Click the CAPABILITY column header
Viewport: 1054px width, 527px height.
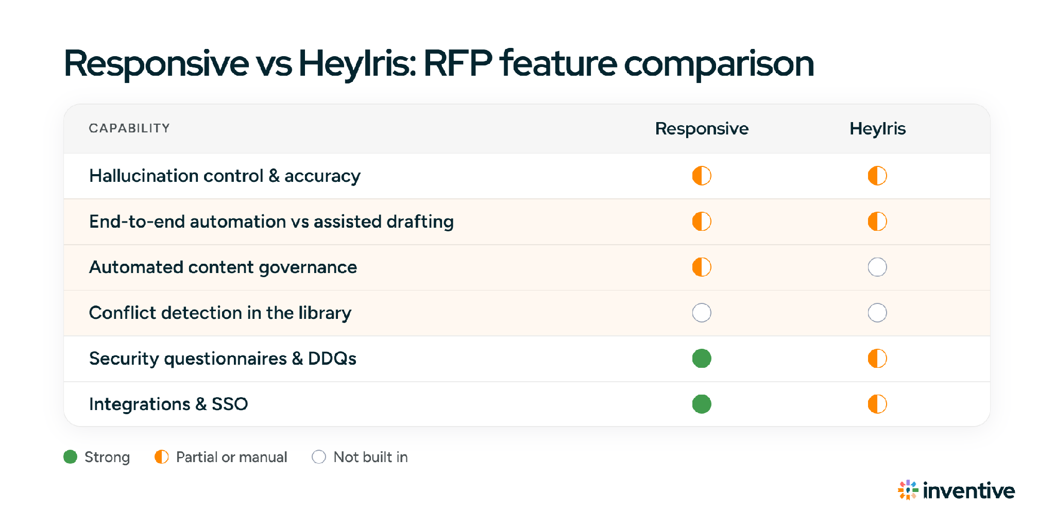pos(129,128)
